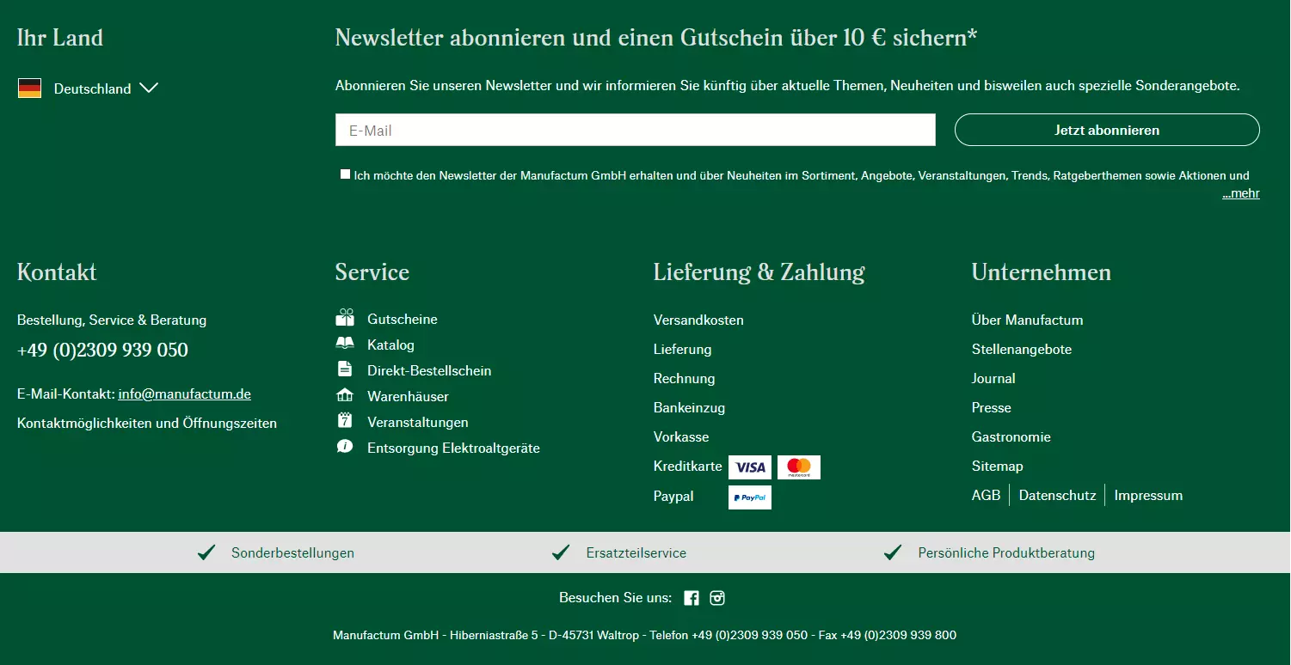The height and width of the screenshot is (665, 1291).
Task: Open Kontaktmöglichkeiten und Öffnungszeiten link
Action: (147, 423)
